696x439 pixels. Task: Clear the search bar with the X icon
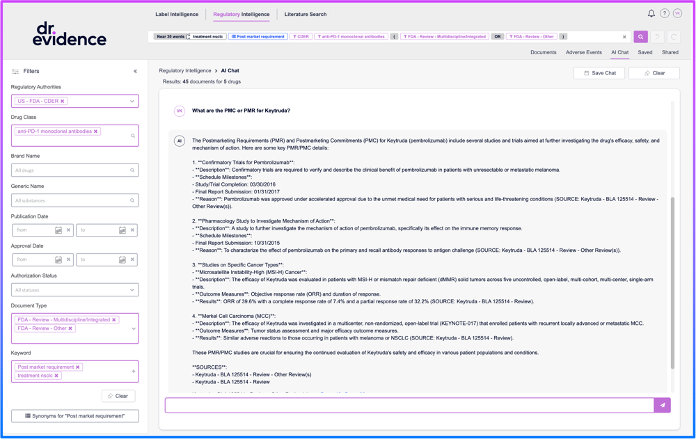[624, 37]
